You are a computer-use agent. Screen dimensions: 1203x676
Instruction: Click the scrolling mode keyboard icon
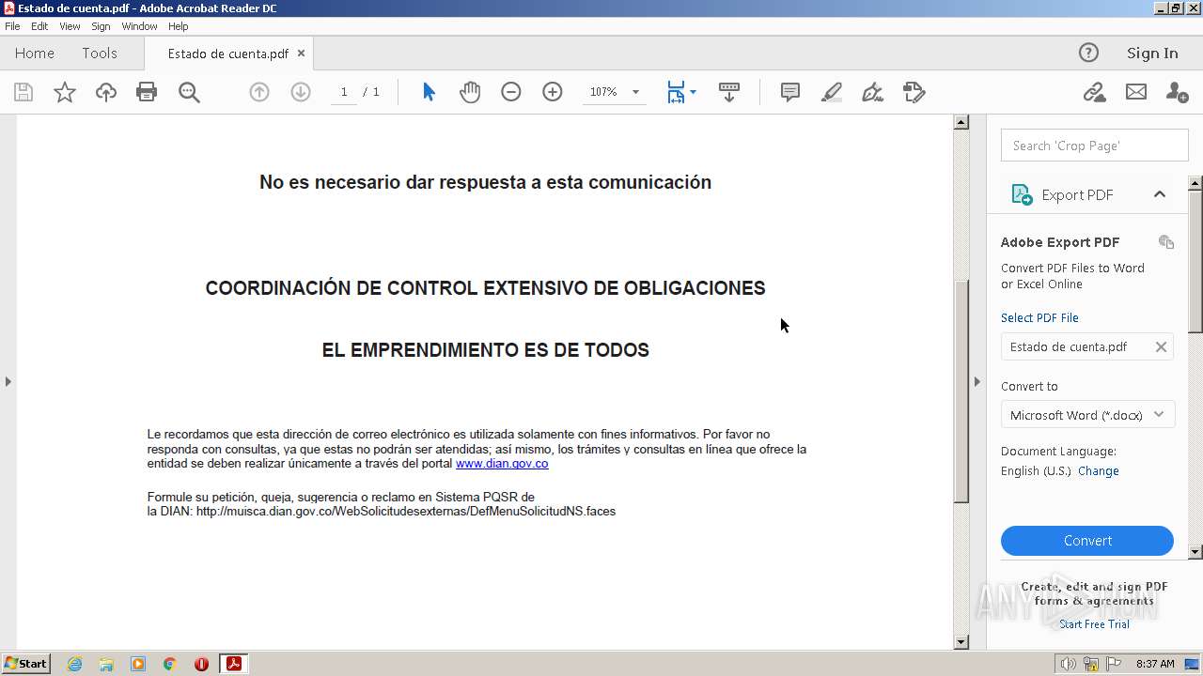(x=729, y=92)
